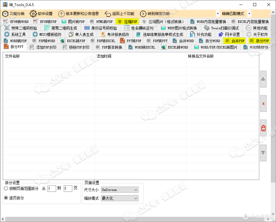Open the 功能分类 category icon
Screen dimensions: 276x222
5,14
